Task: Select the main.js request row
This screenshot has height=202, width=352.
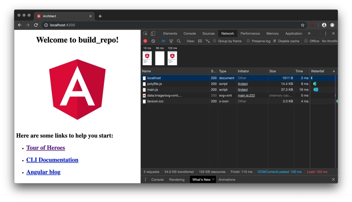Action: (239, 90)
